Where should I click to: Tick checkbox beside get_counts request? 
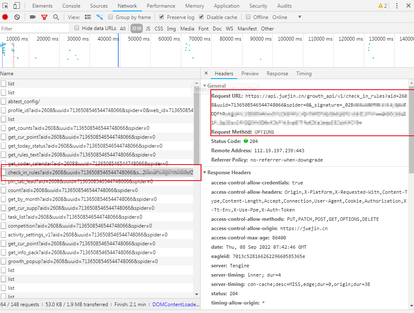[3, 128]
